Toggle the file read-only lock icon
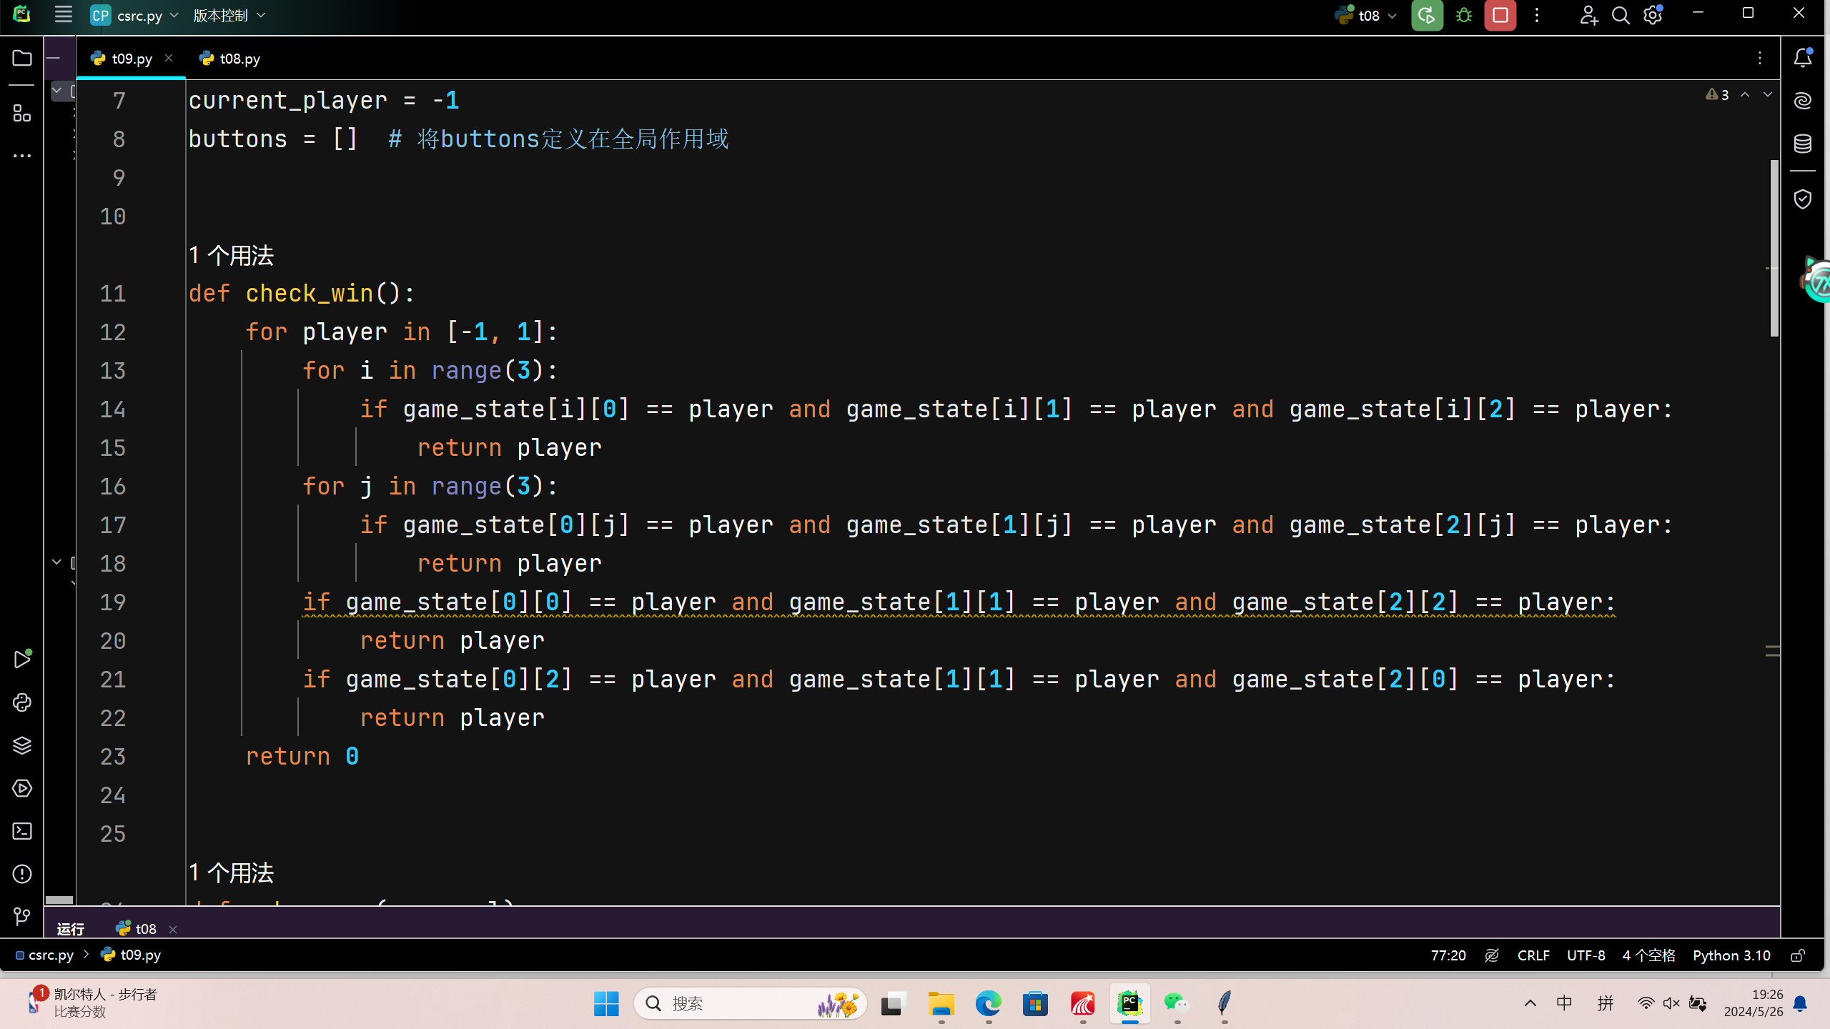 pos(1798,955)
